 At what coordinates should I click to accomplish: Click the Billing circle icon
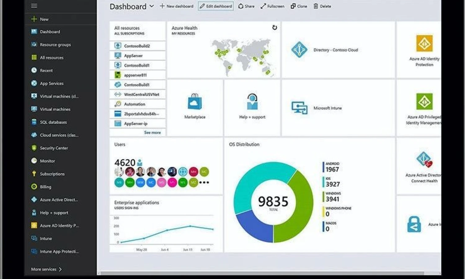[x=34, y=187]
